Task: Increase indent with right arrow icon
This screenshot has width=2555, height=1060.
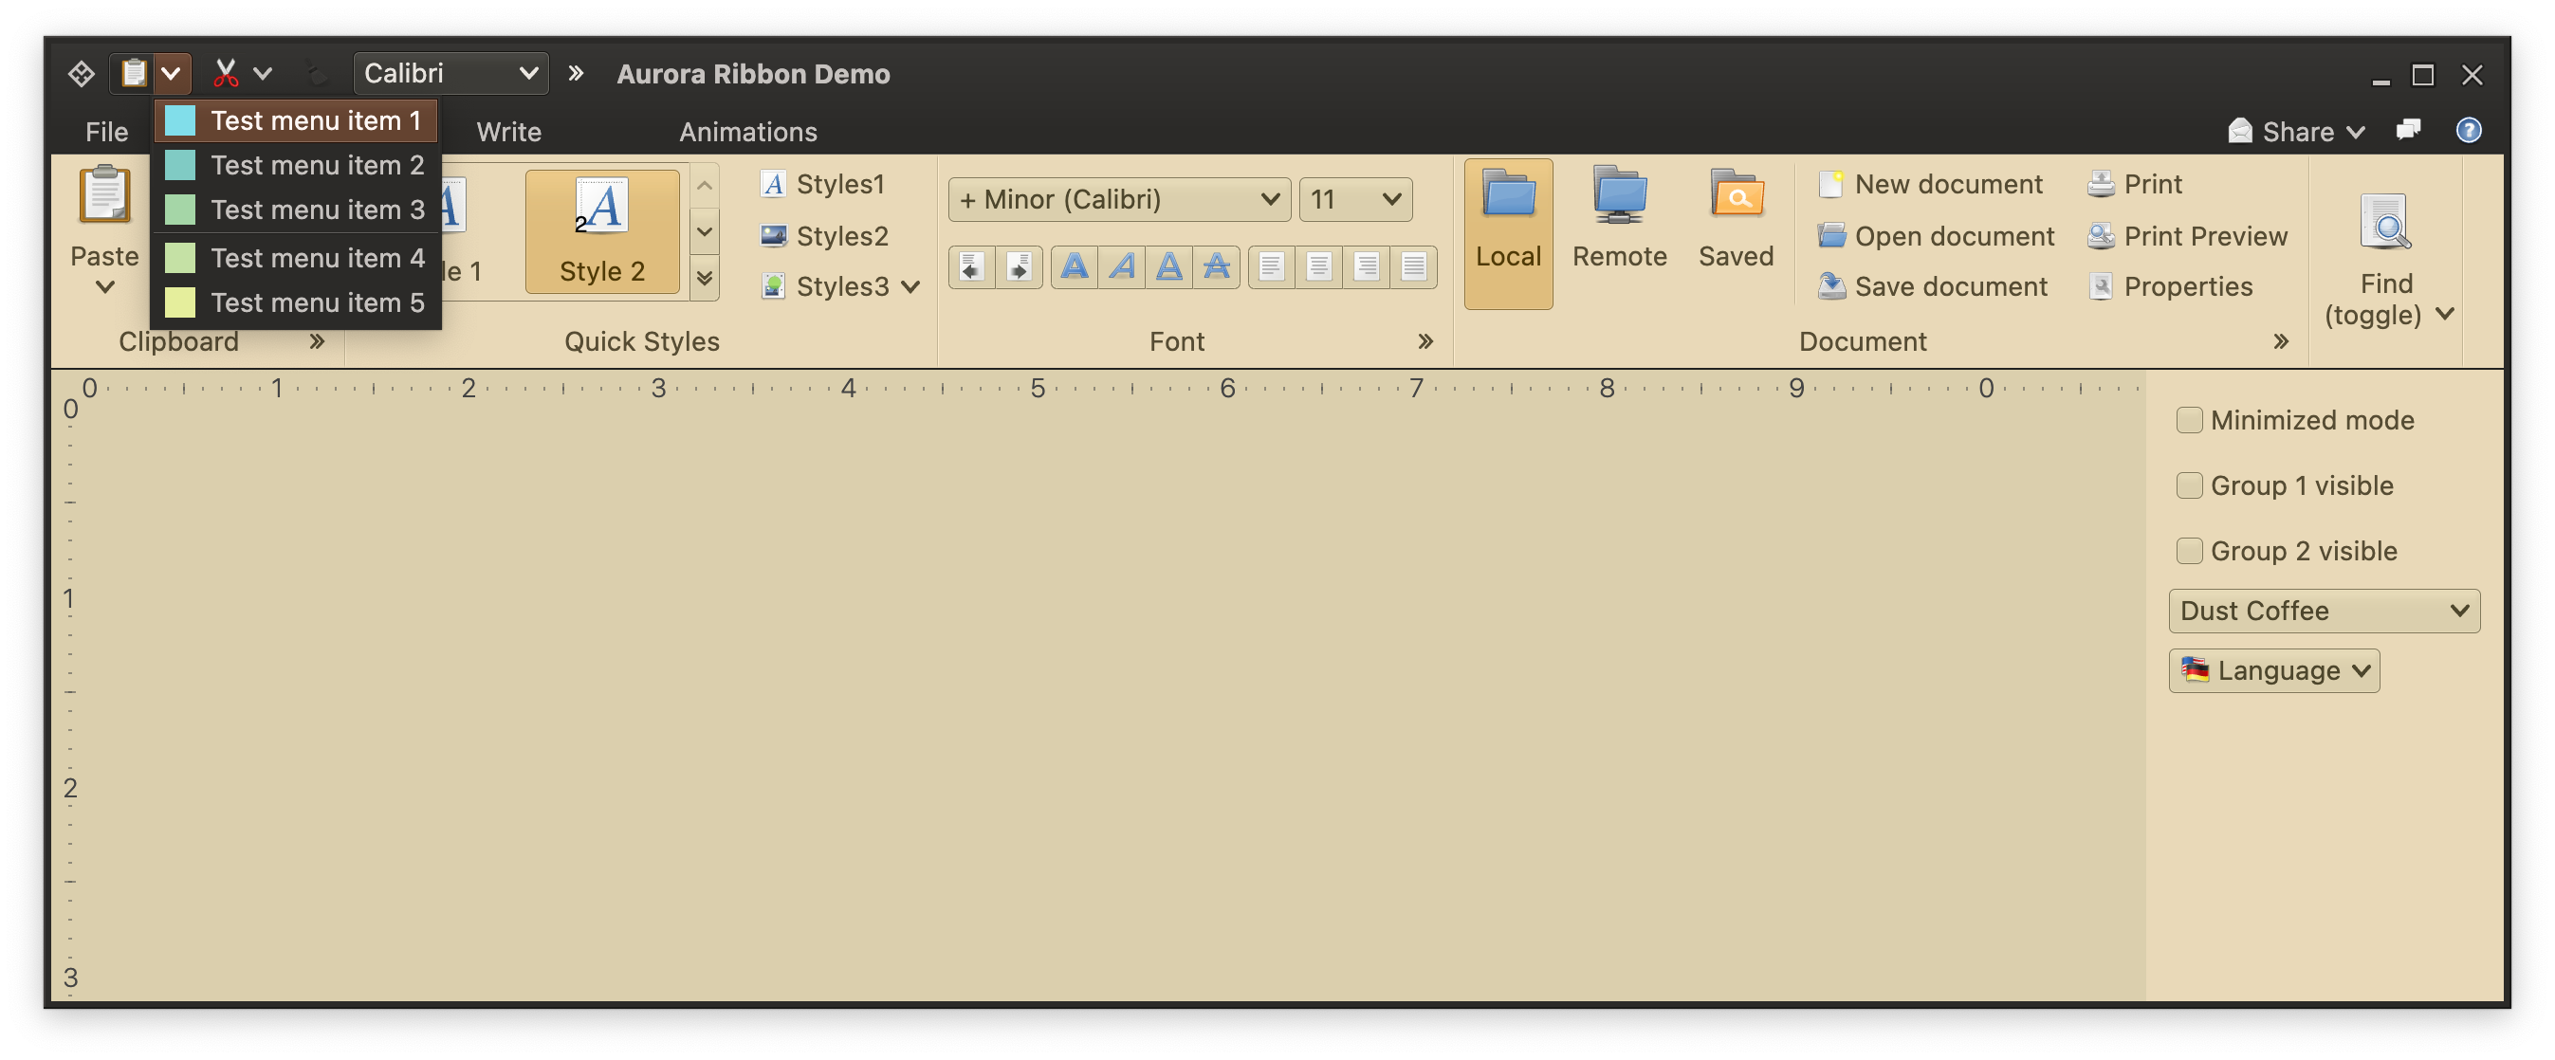Action: [x=1019, y=266]
